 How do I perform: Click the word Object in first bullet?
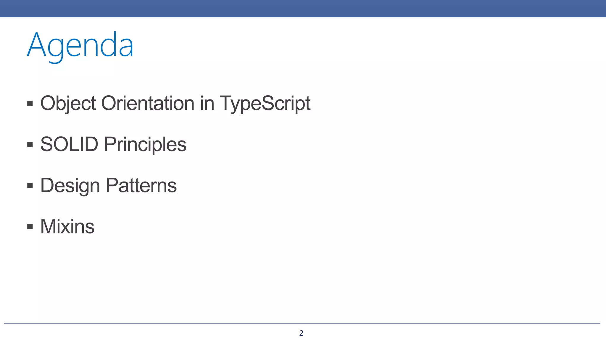pos(68,104)
